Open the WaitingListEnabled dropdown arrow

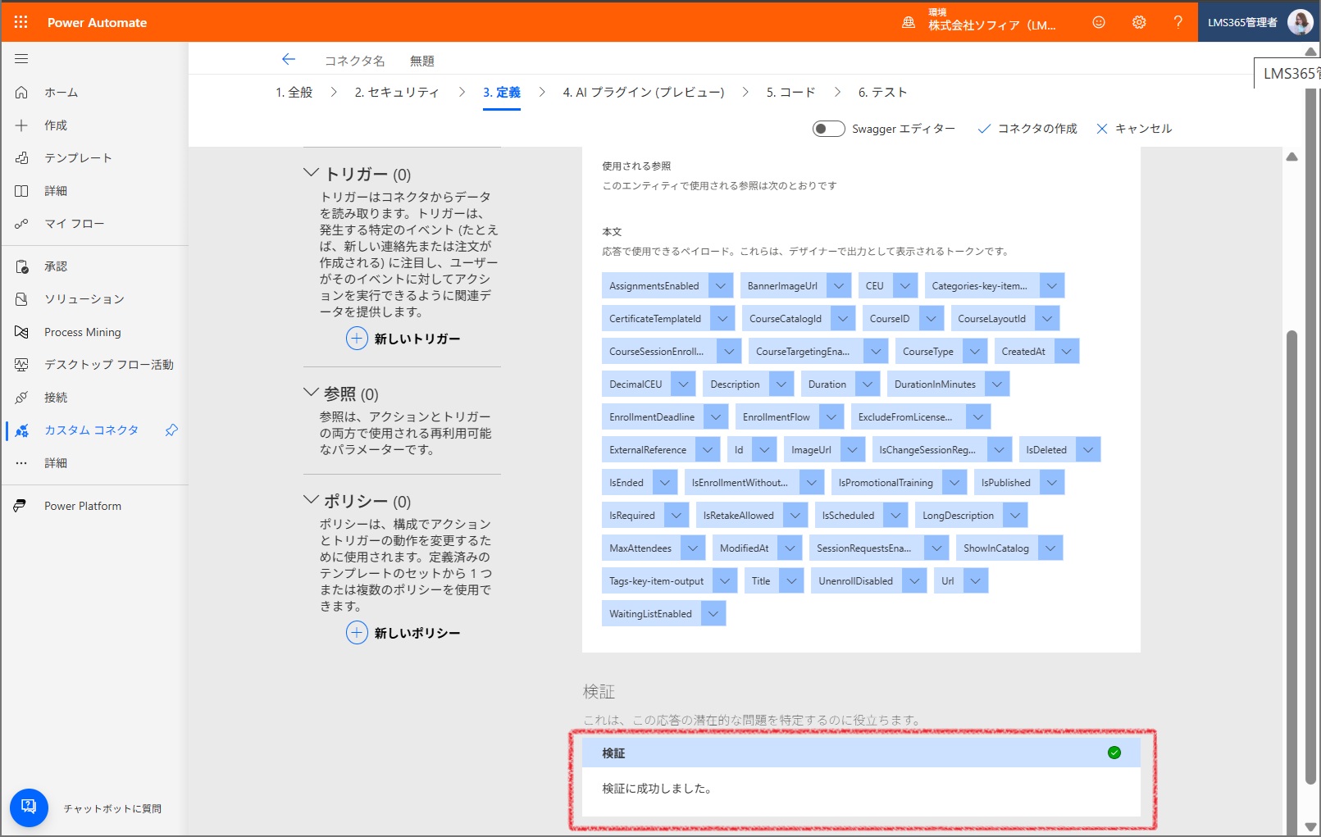click(713, 614)
